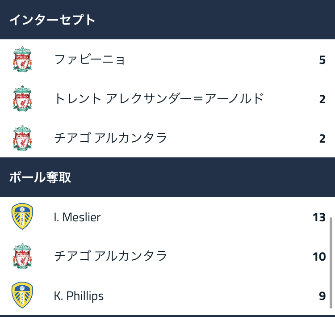
Task: Open チアゴ アルカンタラ in the ボール奪取 list
Action: tap(110, 256)
